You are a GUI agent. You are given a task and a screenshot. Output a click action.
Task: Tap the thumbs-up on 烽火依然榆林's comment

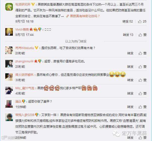point(142,80)
